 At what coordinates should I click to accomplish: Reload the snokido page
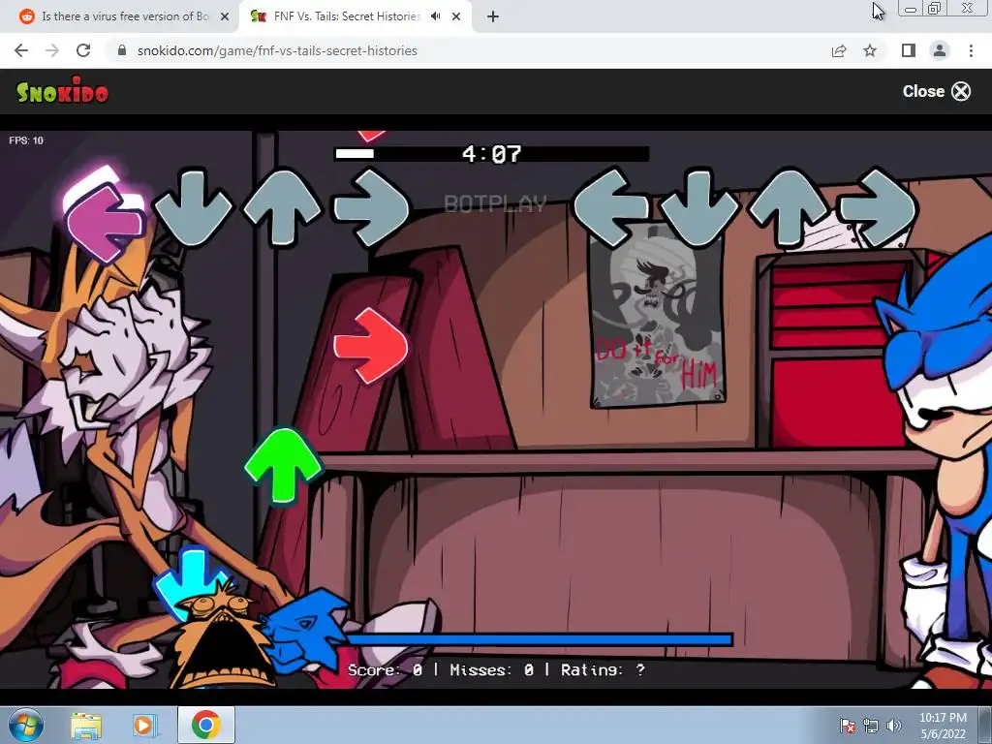click(83, 50)
